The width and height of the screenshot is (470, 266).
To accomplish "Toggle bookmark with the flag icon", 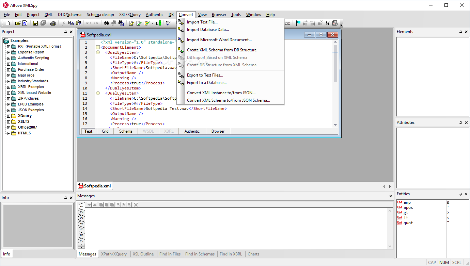I will coord(298,23).
